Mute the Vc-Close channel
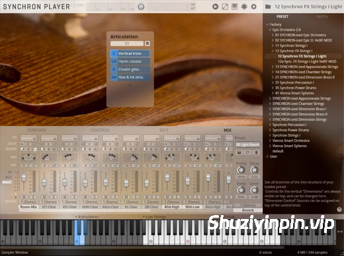This screenshot has height=256, width=344. click(126, 197)
